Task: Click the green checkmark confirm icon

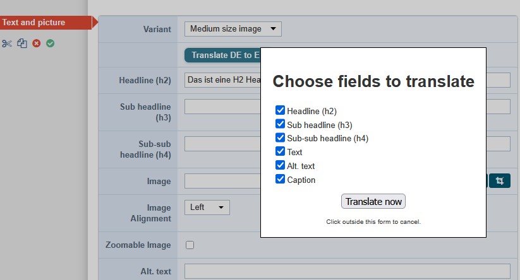Action: pyautogui.click(x=51, y=44)
